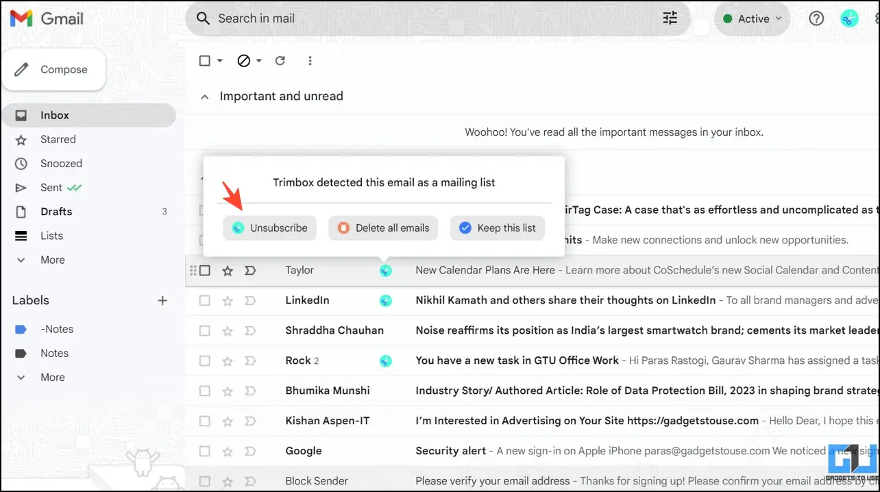Click the refresh inbox icon
The width and height of the screenshot is (880, 492).
tap(280, 61)
